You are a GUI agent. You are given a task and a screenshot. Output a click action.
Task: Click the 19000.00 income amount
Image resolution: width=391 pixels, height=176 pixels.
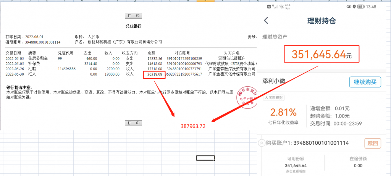112,74
